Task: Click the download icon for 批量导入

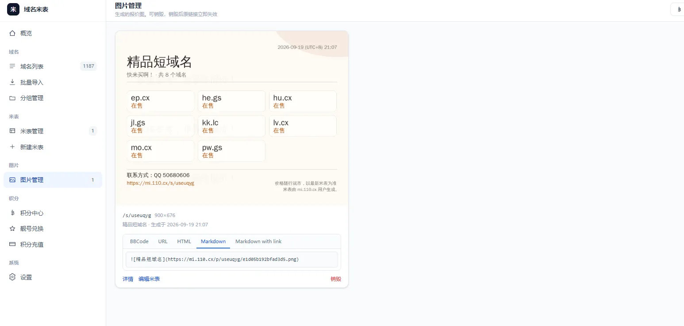Action: tap(12, 82)
